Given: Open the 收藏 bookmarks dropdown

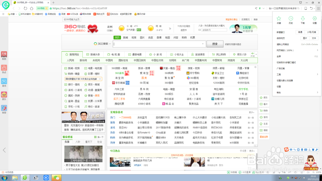Looking at the screenshot, I should tap(12, 14).
